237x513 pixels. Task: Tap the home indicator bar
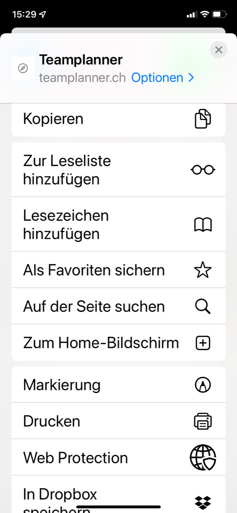(x=118, y=507)
